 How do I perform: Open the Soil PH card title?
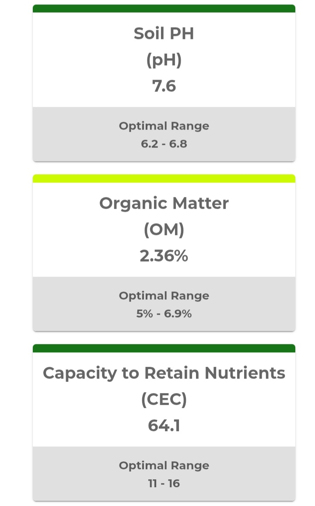[164, 34]
